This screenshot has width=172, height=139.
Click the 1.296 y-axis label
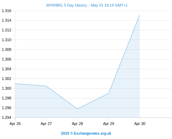[x=7, y=108]
